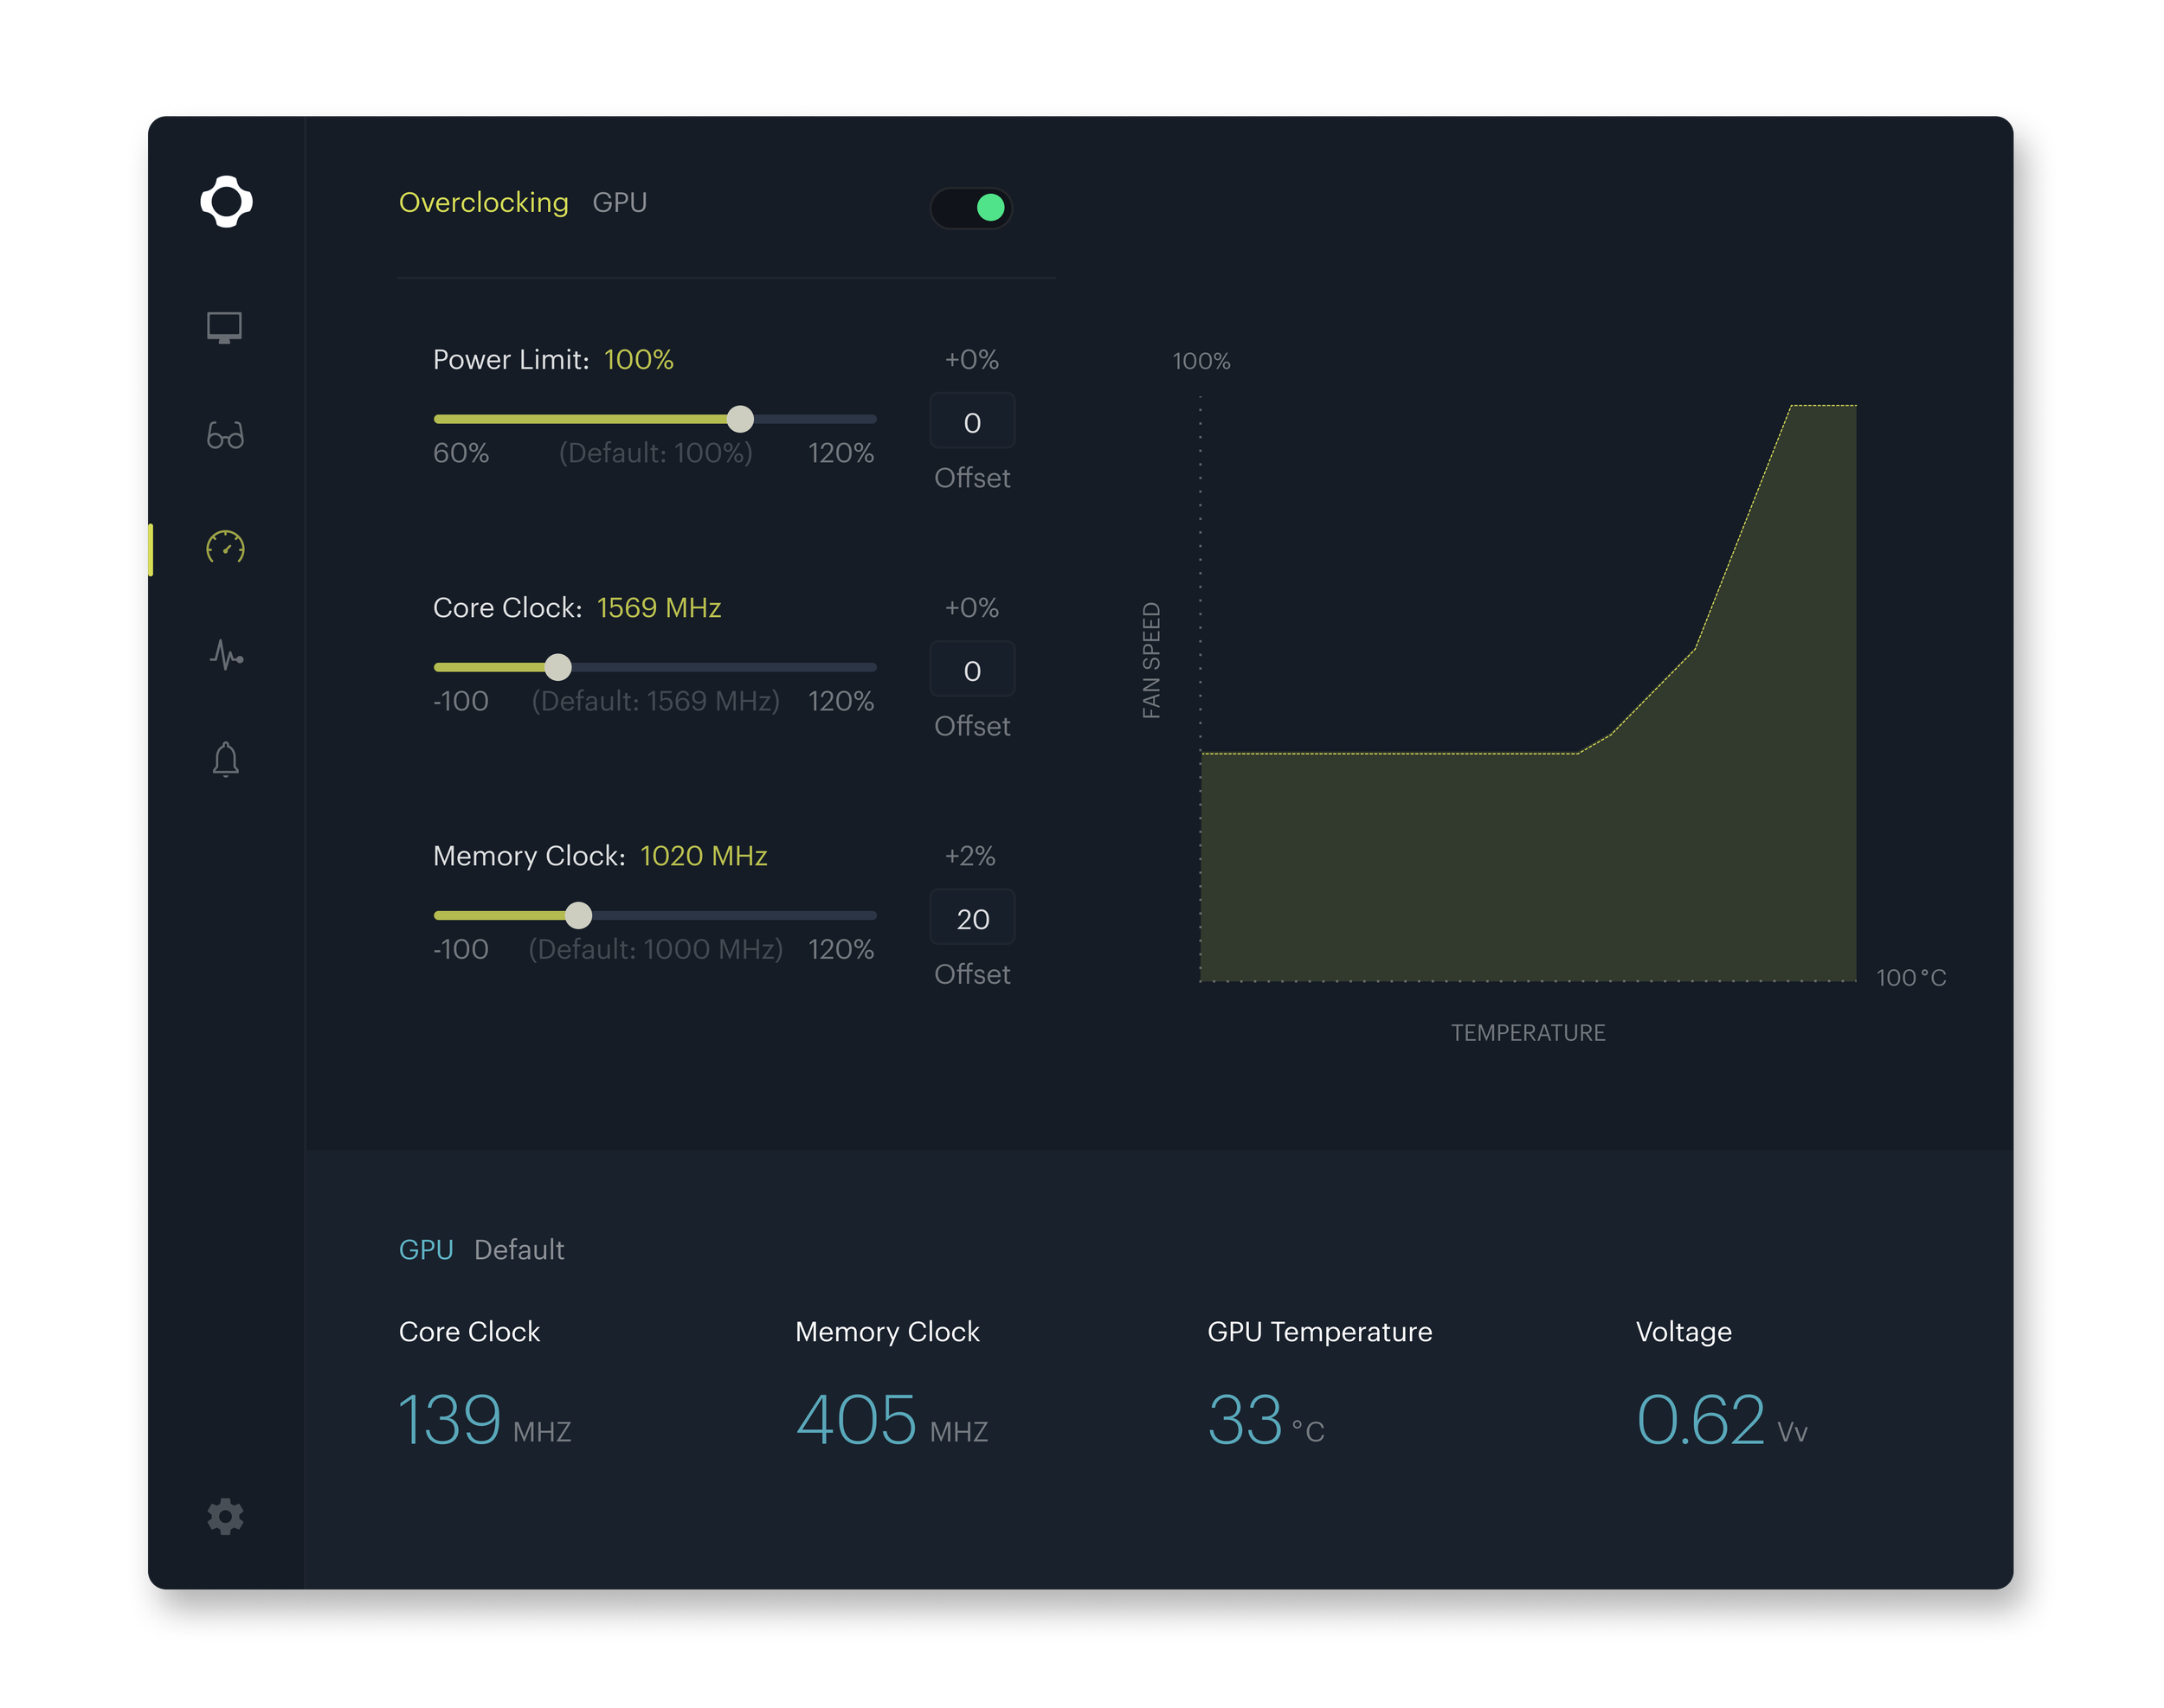Screen dimensions: 2164x1708
Task: Click the Memory Clock slider handle
Action: pyautogui.click(x=578, y=915)
